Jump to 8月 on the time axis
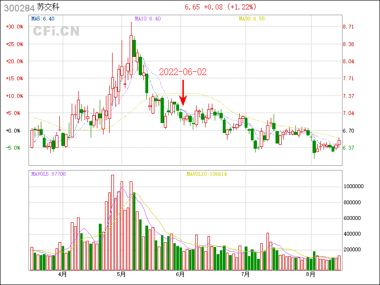Viewport: 380px width, 285px height. coord(310,275)
